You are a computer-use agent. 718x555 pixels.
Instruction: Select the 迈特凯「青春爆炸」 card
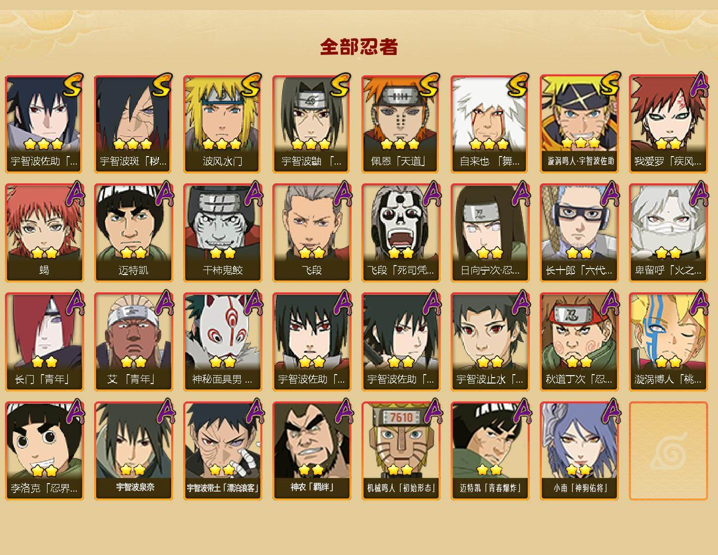[x=490, y=451]
